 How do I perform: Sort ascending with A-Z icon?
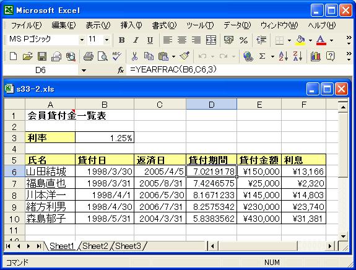(283, 56)
